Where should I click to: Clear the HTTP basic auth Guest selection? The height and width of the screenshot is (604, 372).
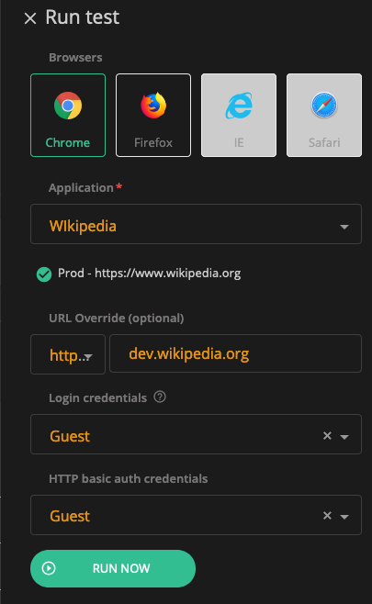point(327,515)
